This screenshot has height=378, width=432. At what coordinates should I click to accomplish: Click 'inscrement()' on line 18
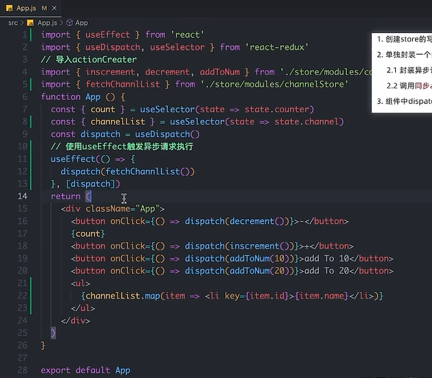pos(259,246)
